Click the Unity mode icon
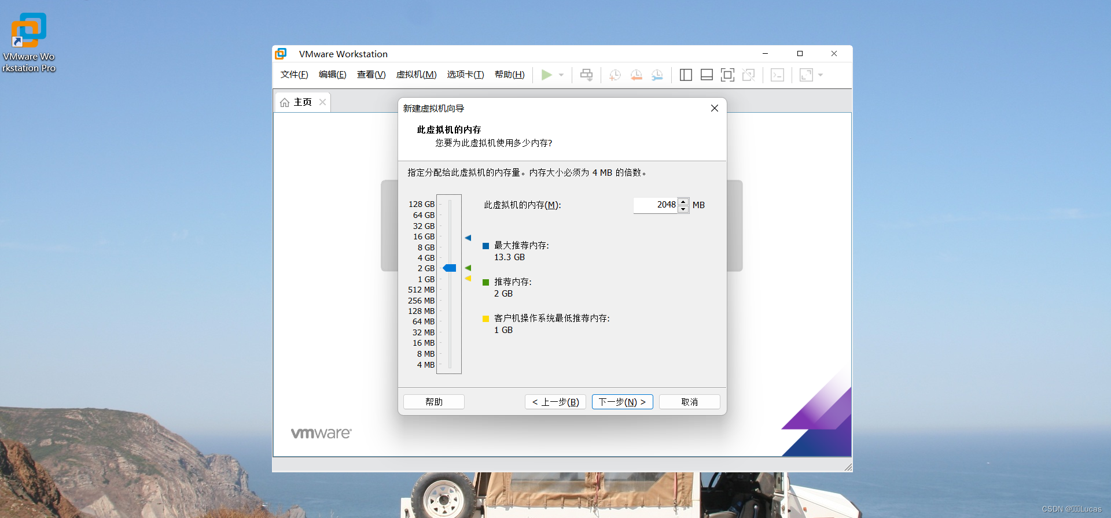This screenshot has height=518, width=1111. (748, 75)
